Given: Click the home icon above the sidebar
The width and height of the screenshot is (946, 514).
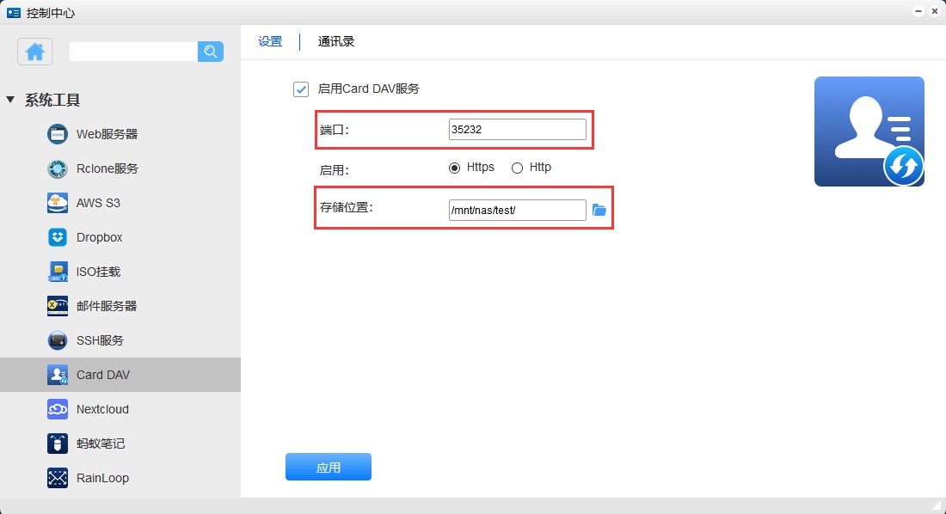Looking at the screenshot, I should coord(34,52).
